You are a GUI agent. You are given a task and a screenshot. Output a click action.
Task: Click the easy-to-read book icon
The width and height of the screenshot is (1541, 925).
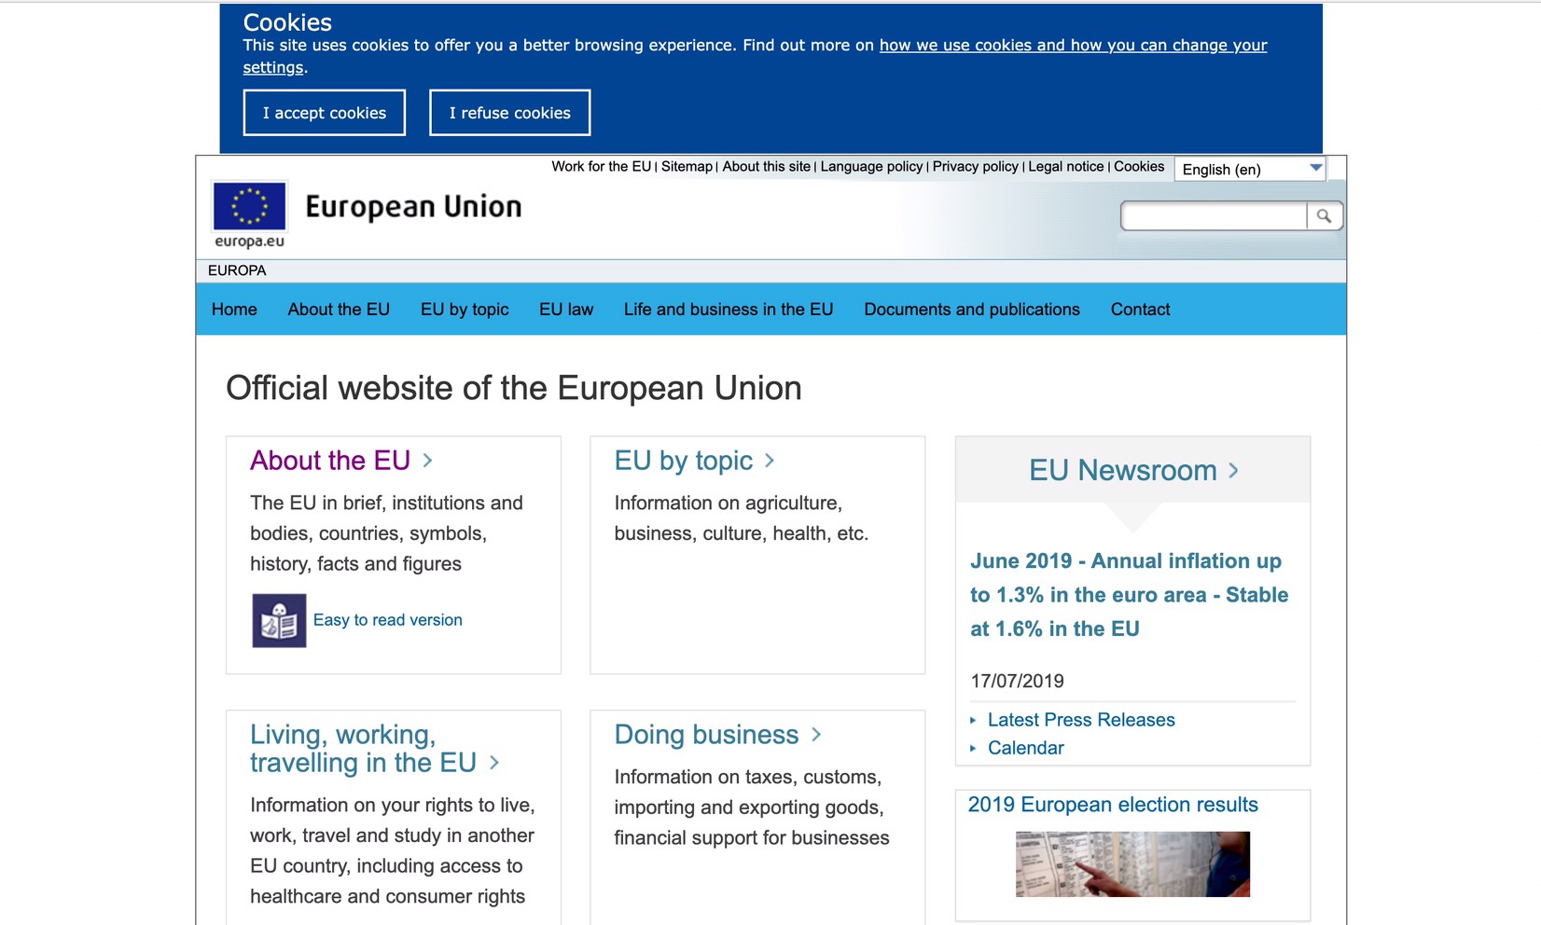pyautogui.click(x=279, y=620)
